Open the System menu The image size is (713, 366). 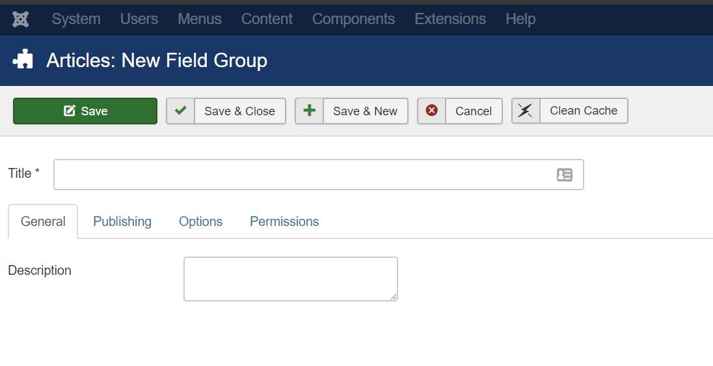click(76, 19)
